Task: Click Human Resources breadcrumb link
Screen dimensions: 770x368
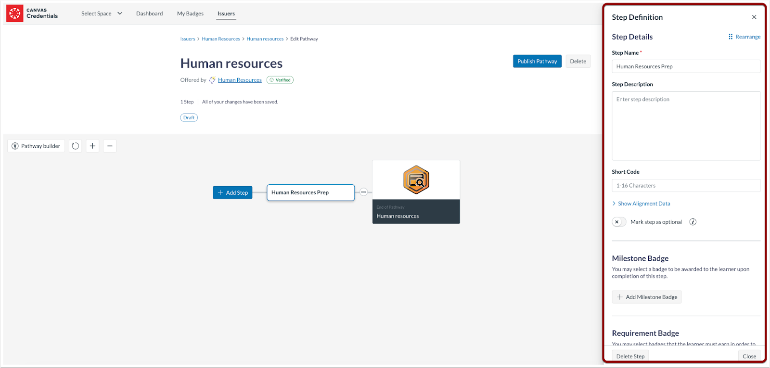Action: [x=221, y=39]
